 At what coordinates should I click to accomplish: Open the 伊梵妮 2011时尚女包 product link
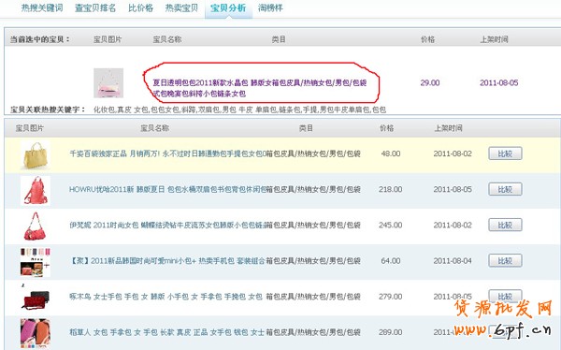[x=167, y=225]
